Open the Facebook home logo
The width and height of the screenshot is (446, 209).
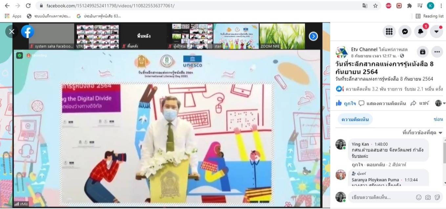coord(28,32)
